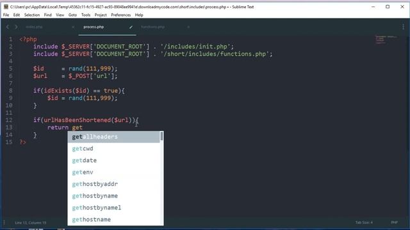Choose gethostbyaddr from autocomplete list
The height and width of the screenshot is (230, 410).
coord(114,184)
